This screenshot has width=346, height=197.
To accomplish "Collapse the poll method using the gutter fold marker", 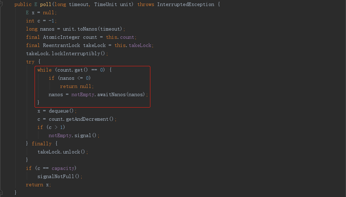I will click(1, 4).
